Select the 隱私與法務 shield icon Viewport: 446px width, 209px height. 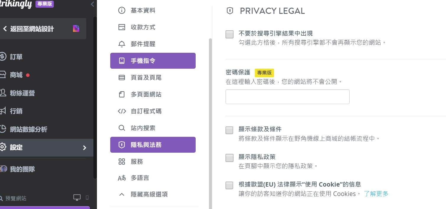(x=121, y=144)
